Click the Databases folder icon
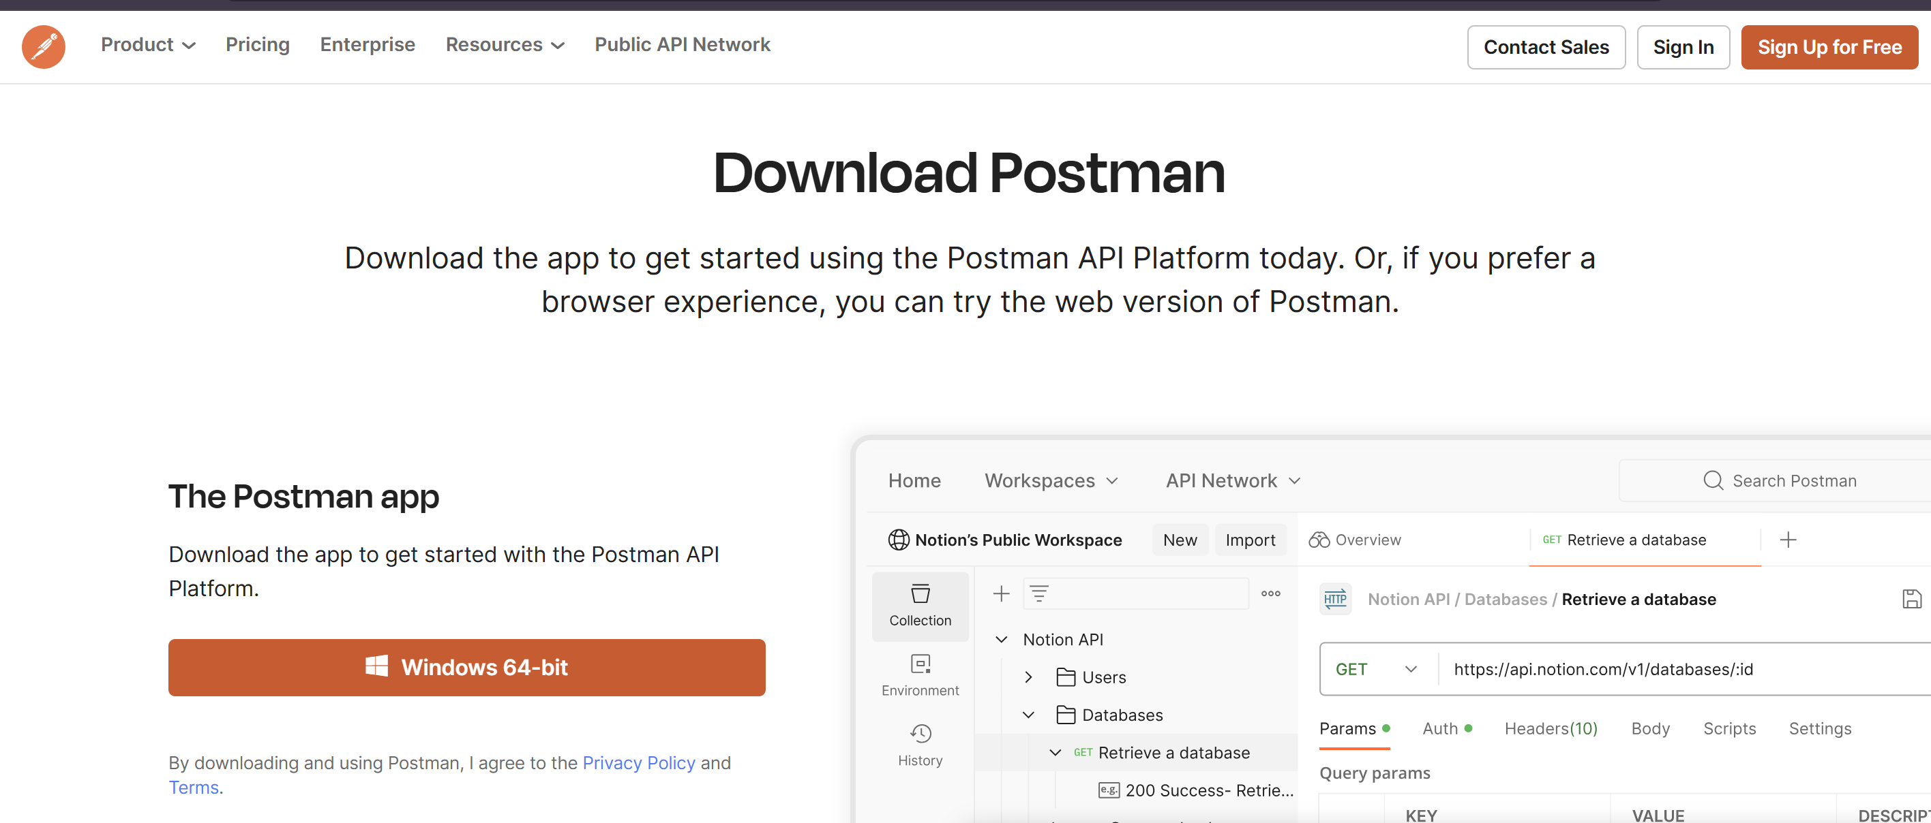The height and width of the screenshot is (823, 1931). 1065,715
